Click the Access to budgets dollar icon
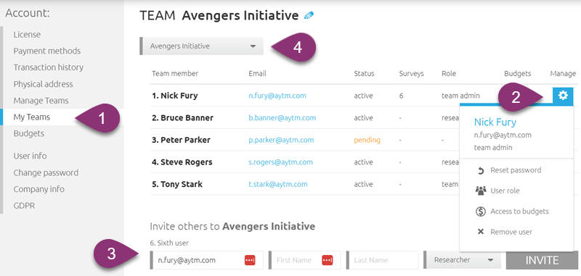 click(x=481, y=212)
